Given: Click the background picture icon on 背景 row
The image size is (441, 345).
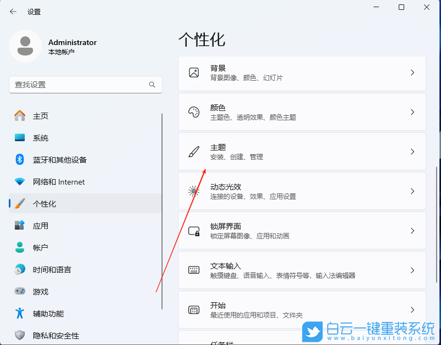Looking at the screenshot, I should coord(193,72).
